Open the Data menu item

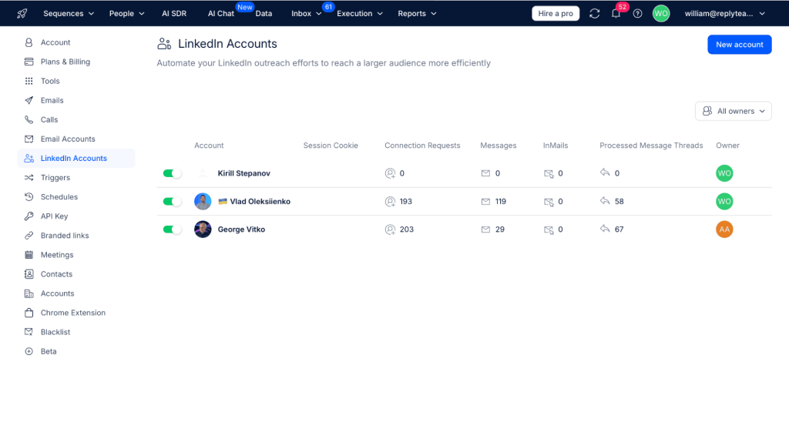point(264,14)
